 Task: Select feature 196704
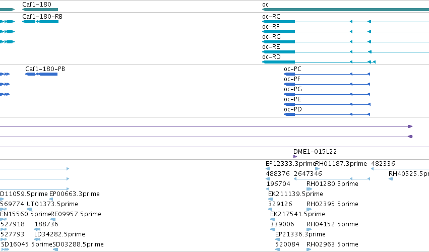coord(278,184)
